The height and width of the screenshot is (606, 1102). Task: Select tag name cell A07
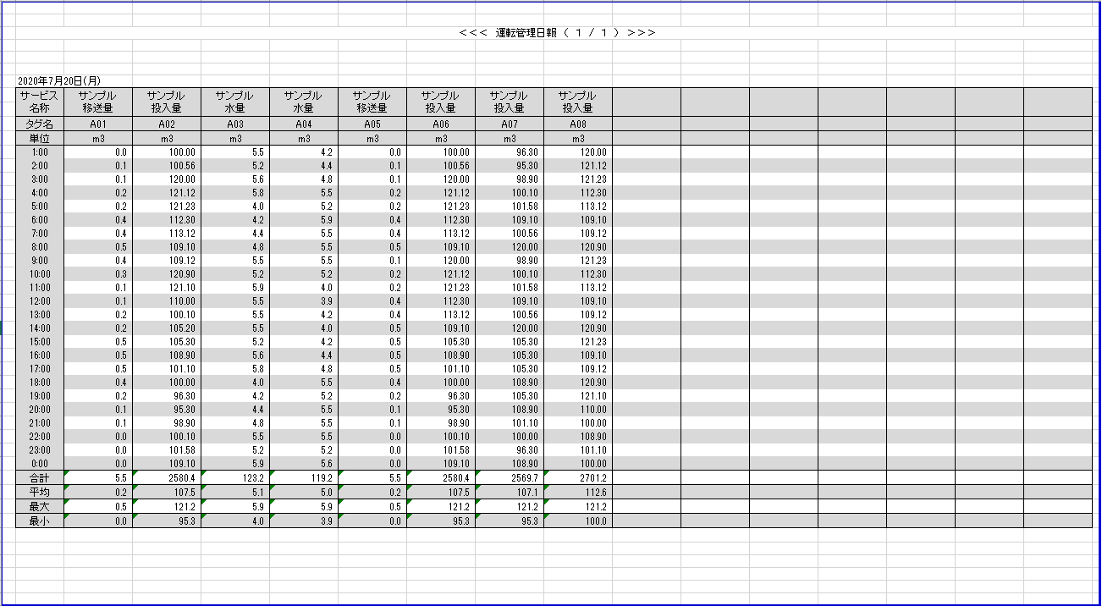pos(510,124)
